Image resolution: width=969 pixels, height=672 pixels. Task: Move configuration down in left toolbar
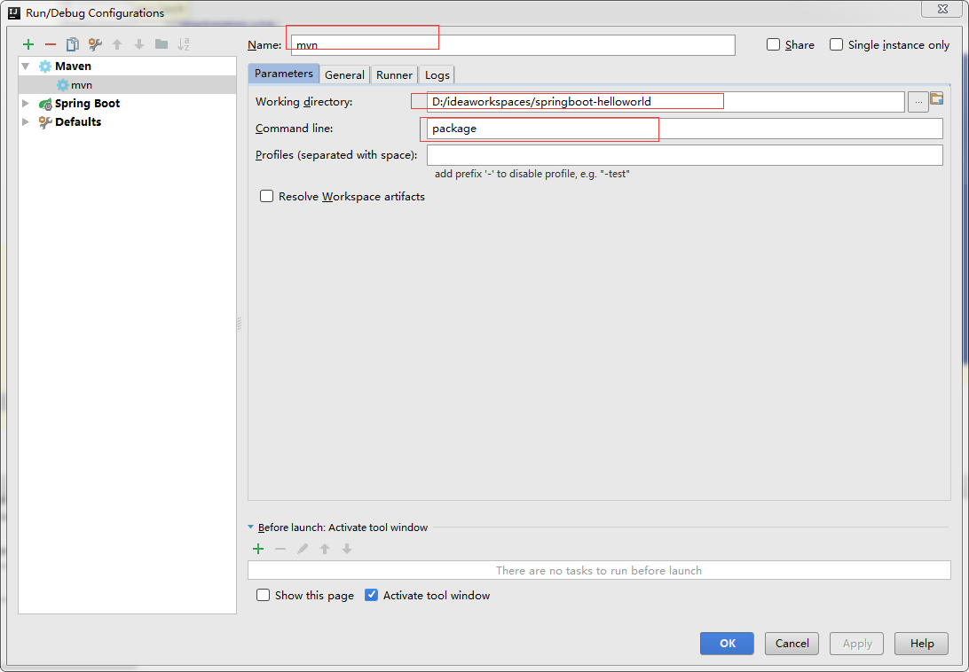coord(139,44)
